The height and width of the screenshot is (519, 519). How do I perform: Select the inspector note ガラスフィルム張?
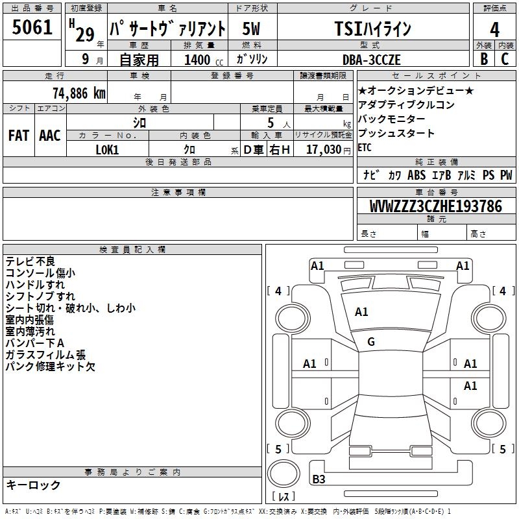pyautogui.click(x=45, y=355)
